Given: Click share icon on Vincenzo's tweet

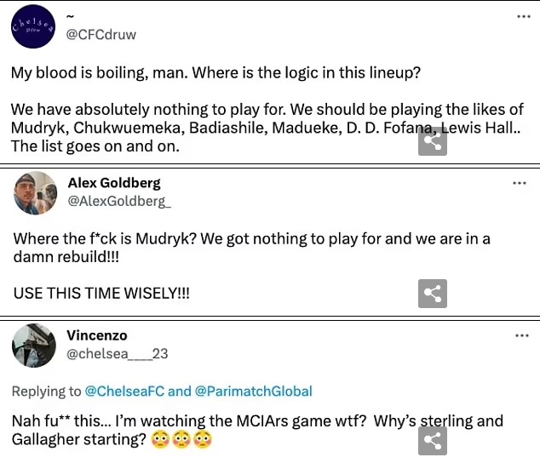Looking at the screenshot, I should 433,440.
